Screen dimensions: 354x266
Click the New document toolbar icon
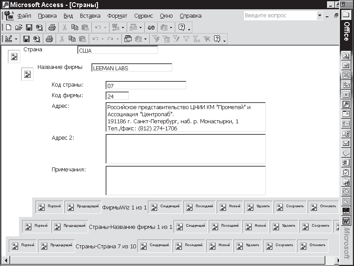[x=8, y=27]
